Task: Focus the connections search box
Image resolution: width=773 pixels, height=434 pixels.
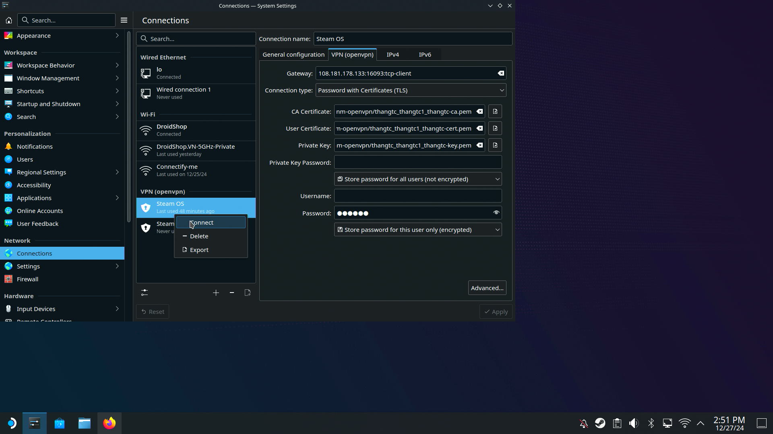Action: (x=196, y=39)
